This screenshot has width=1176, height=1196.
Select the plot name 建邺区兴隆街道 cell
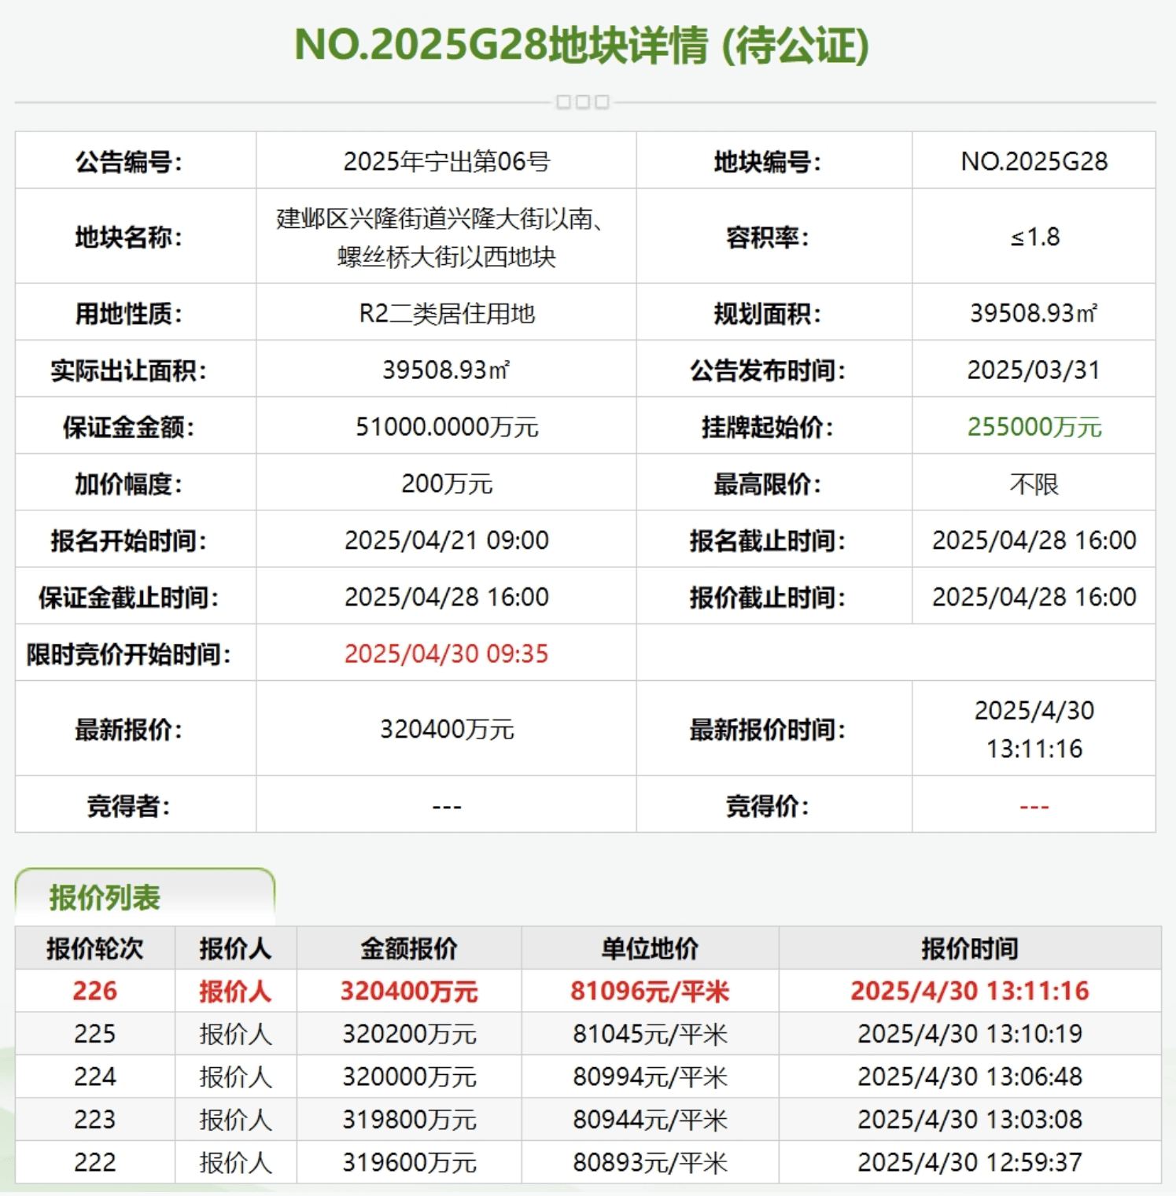[x=447, y=237]
